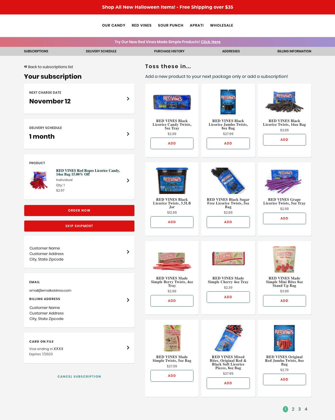Open shipping address edit chevron
This screenshot has width=335, height=420.
(x=128, y=252)
